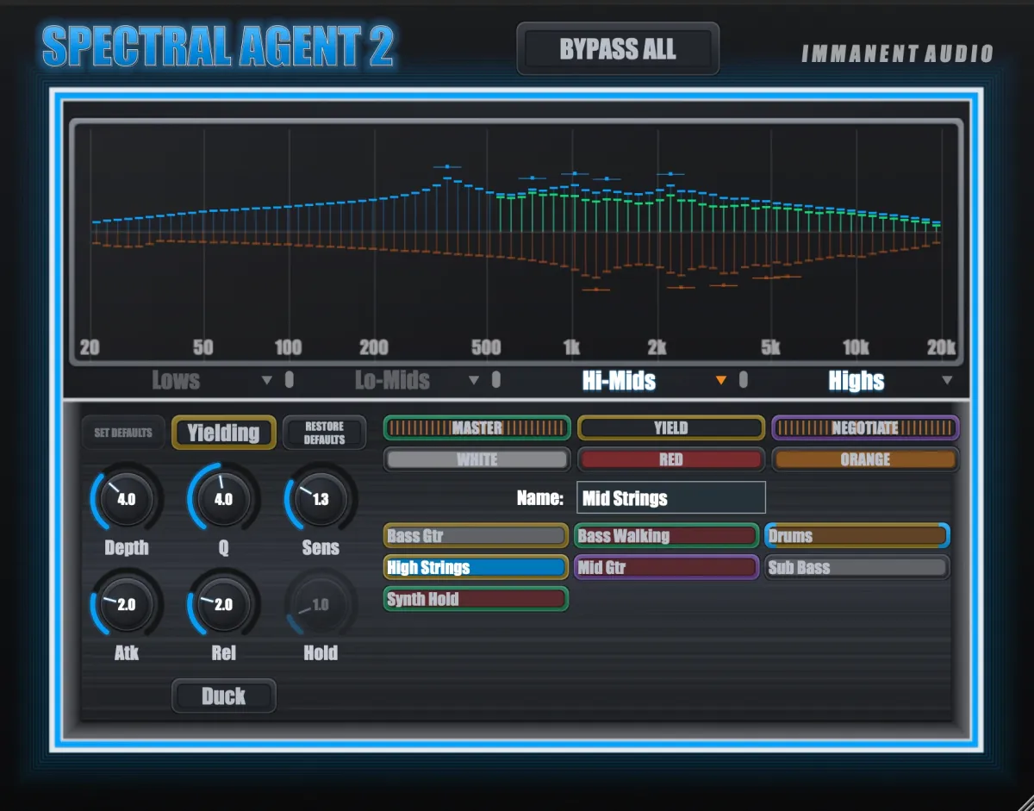This screenshot has height=811, width=1034.
Task: Click the Restore Defaults button
Action: click(324, 433)
